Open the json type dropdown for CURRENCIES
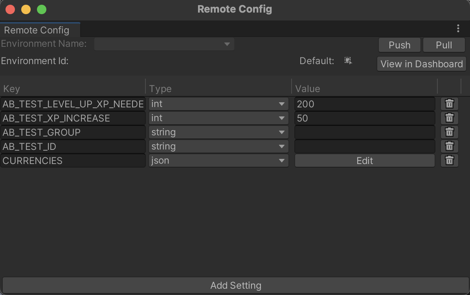 pyautogui.click(x=218, y=160)
